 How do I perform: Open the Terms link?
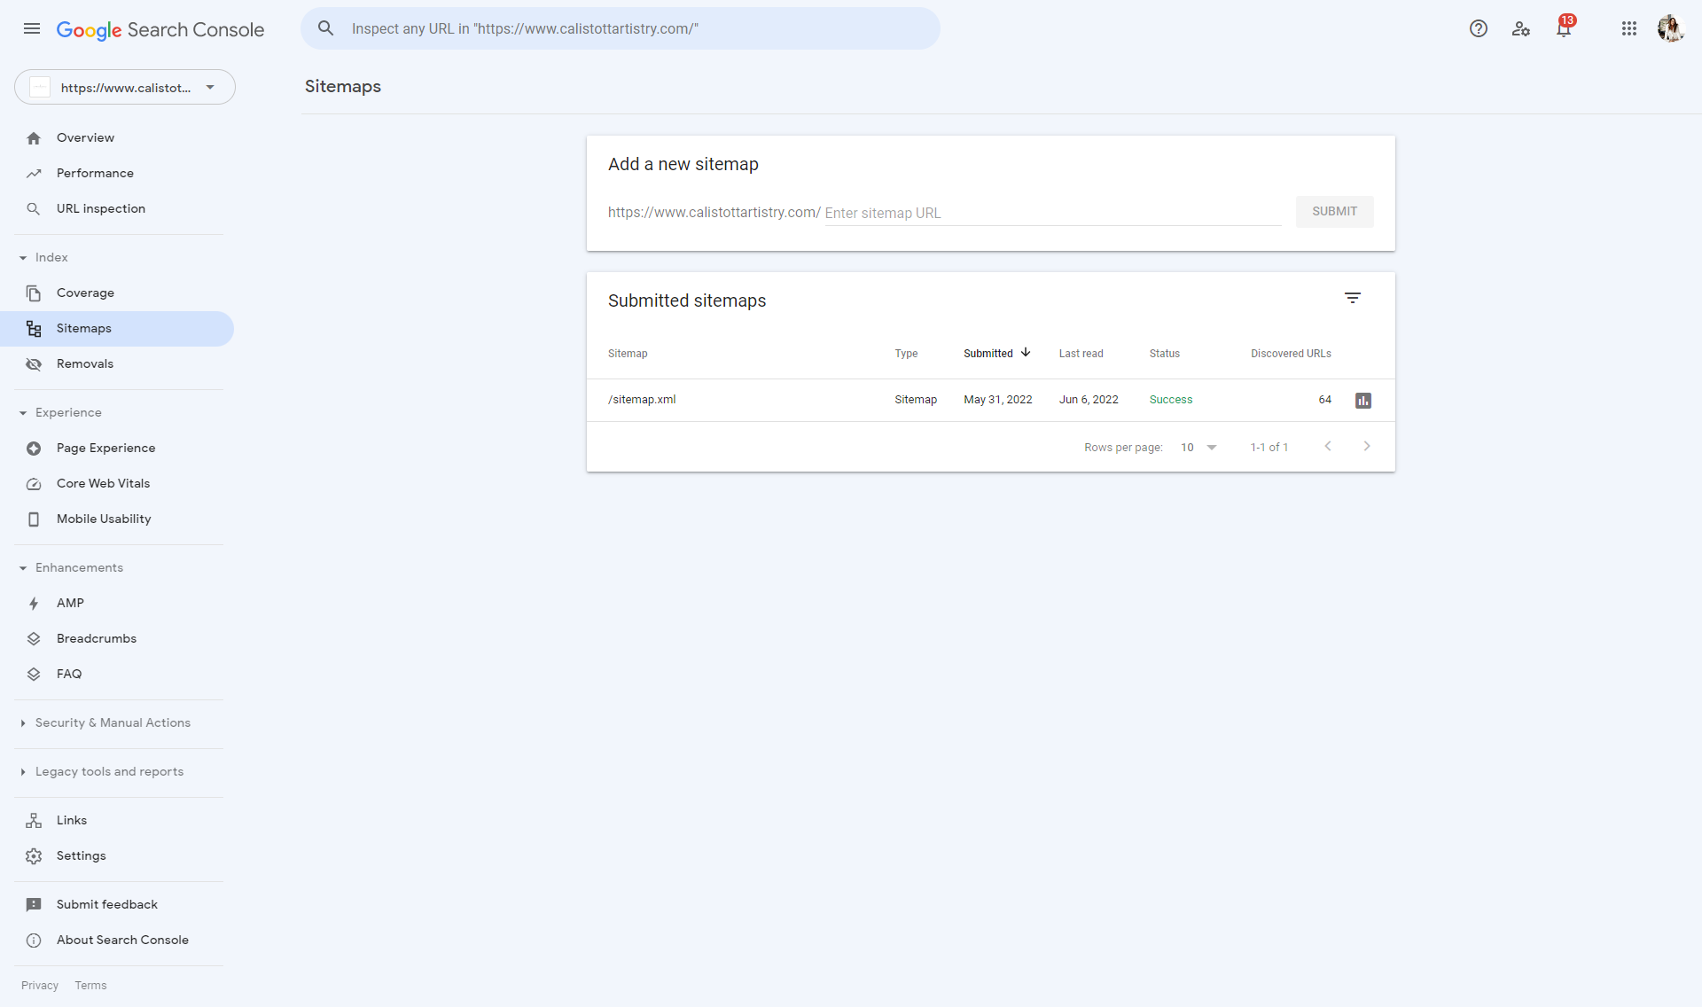click(90, 986)
